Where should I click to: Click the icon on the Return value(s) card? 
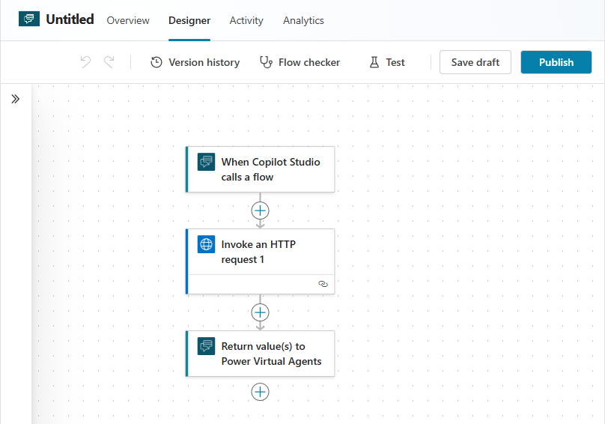coord(207,346)
